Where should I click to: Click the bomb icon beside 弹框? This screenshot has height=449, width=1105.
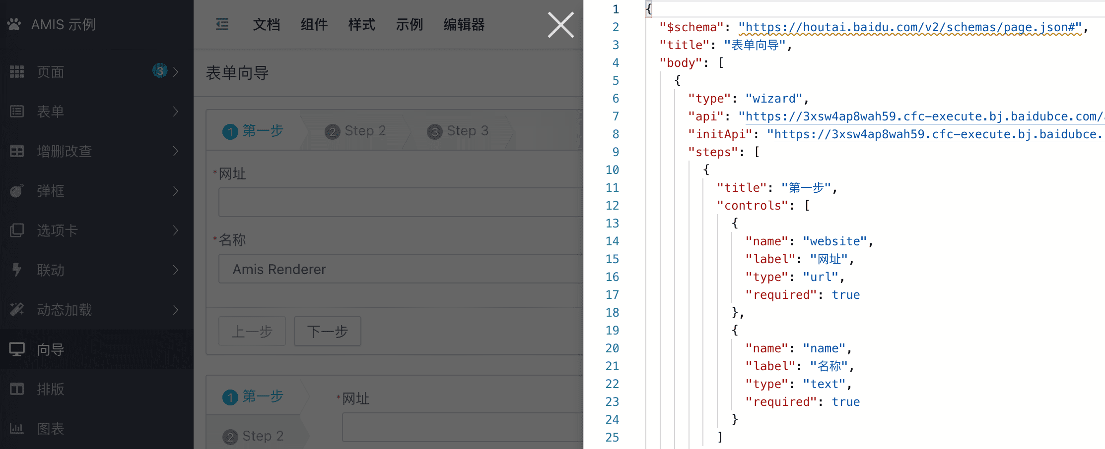pyautogui.click(x=17, y=191)
